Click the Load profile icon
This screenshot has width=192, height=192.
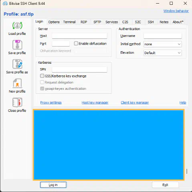(x=17, y=25)
